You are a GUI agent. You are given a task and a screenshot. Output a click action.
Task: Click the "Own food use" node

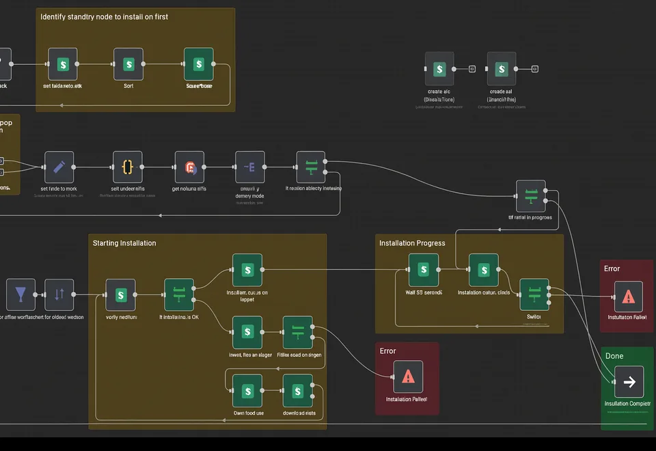(x=247, y=391)
